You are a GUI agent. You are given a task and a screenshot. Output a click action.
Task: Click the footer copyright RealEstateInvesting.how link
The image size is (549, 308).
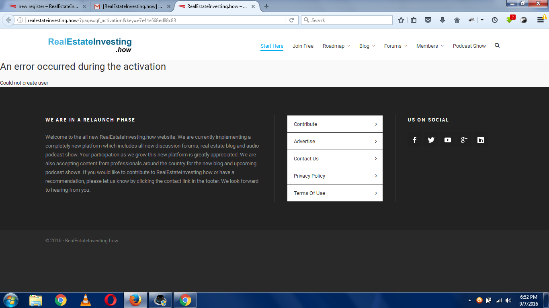(92, 241)
